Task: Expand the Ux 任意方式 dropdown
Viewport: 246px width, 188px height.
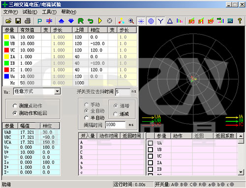Action: pyautogui.click(x=57, y=91)
